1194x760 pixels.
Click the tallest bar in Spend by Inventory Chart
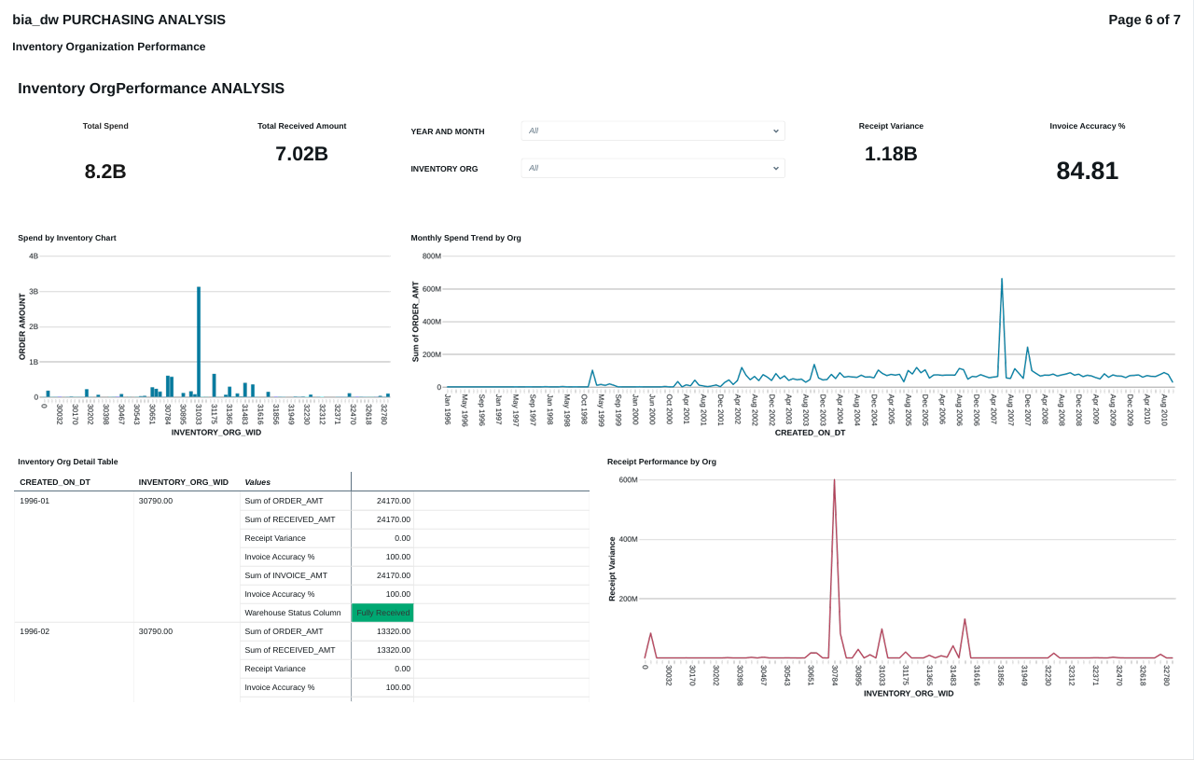tap(199, 341)
